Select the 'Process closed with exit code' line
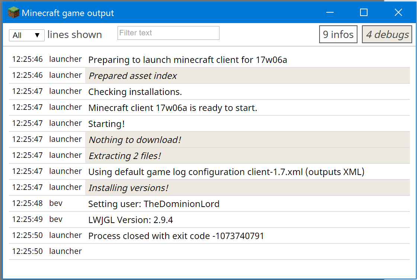Screen dimensions: 417x280 click(x=176, y=236)
